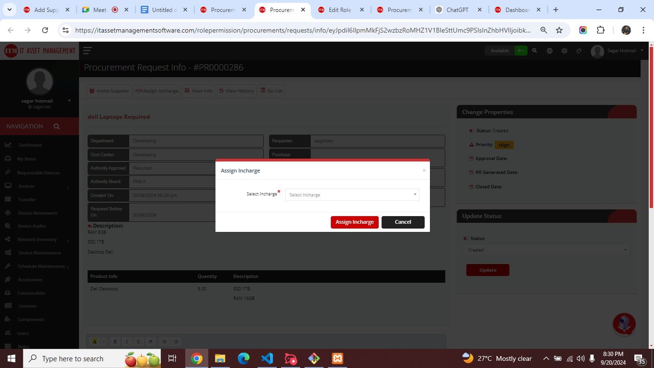Screen dimensions: 654x368
Task: Toggle the green Available status arrow
Action: (520, 50)
